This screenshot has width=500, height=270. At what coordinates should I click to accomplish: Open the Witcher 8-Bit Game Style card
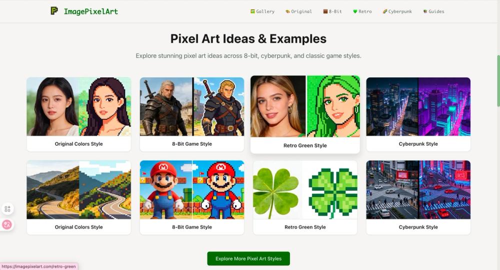click(192, 114)
